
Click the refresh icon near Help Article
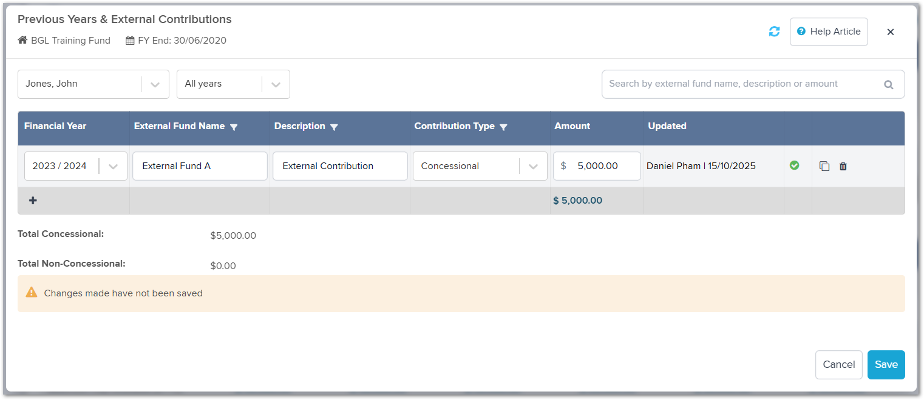[x=774, y=31]
